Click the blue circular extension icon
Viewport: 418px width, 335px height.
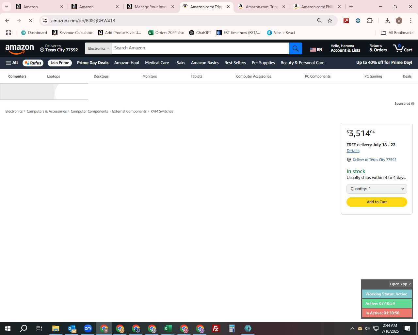(358, 21)
